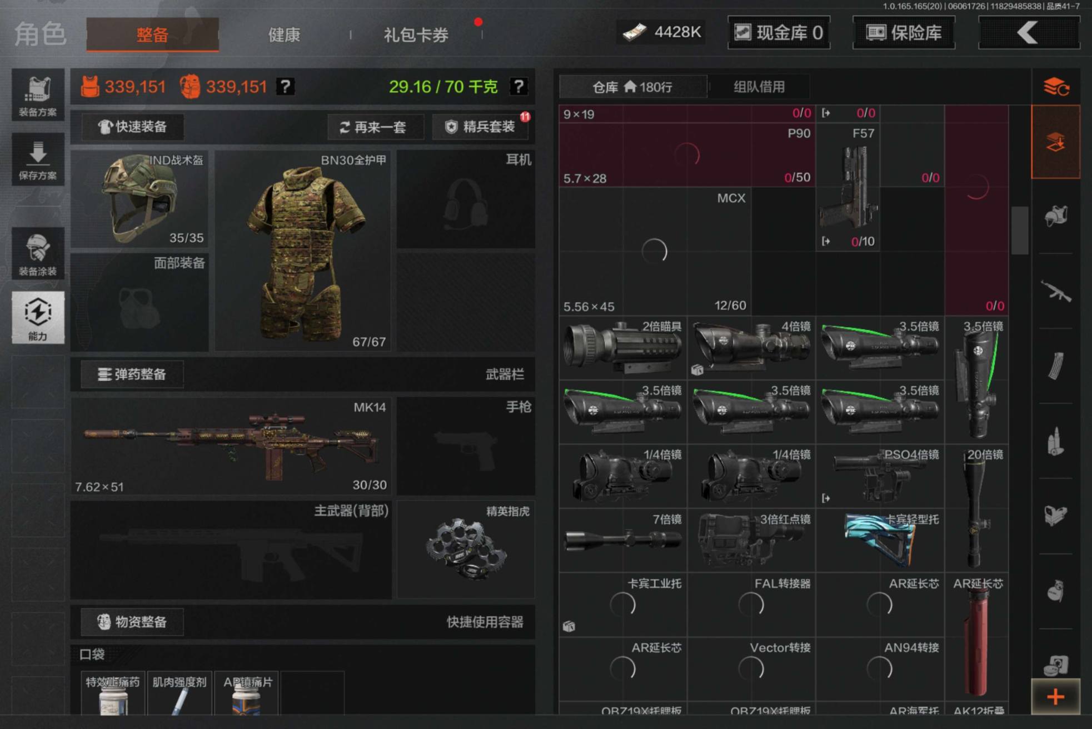
Task: Select the 肌肉强度剂 pocket item
Action: click(179, 693)
